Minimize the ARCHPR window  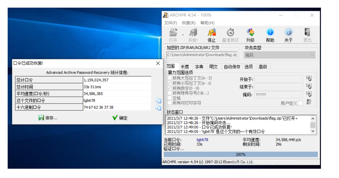pos(281,15)
